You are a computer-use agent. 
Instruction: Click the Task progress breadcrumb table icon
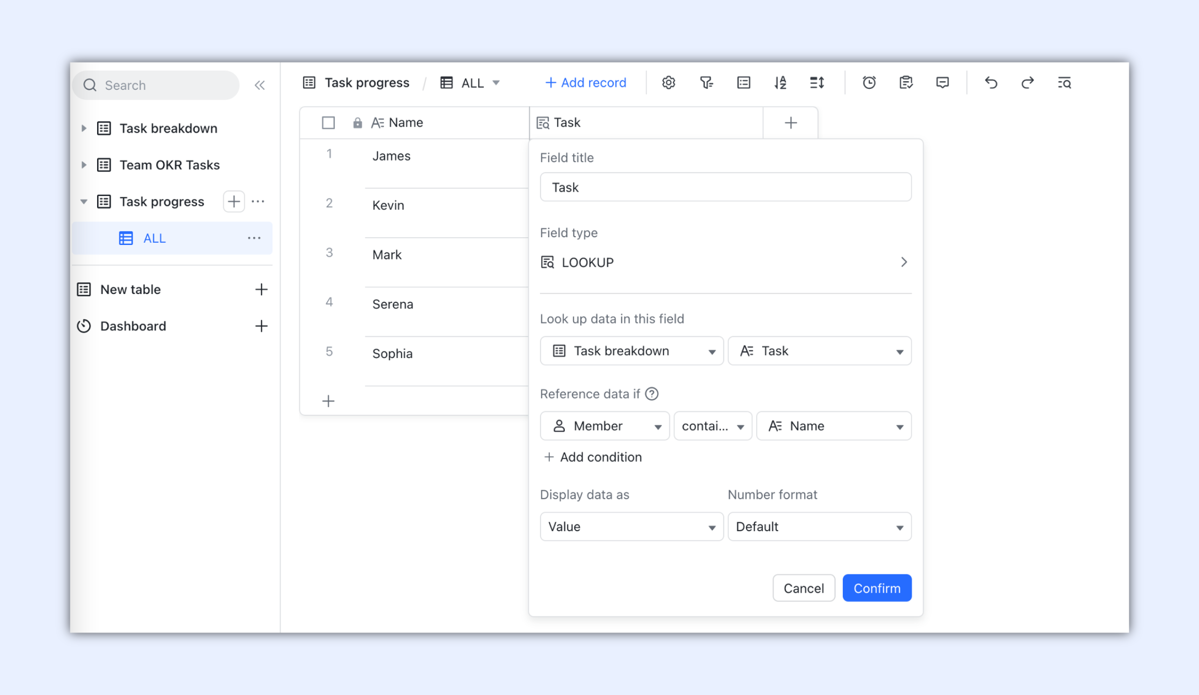tap(309, 83)
